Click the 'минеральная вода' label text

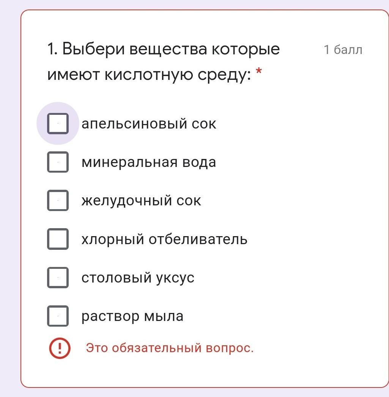pos(149,162)
